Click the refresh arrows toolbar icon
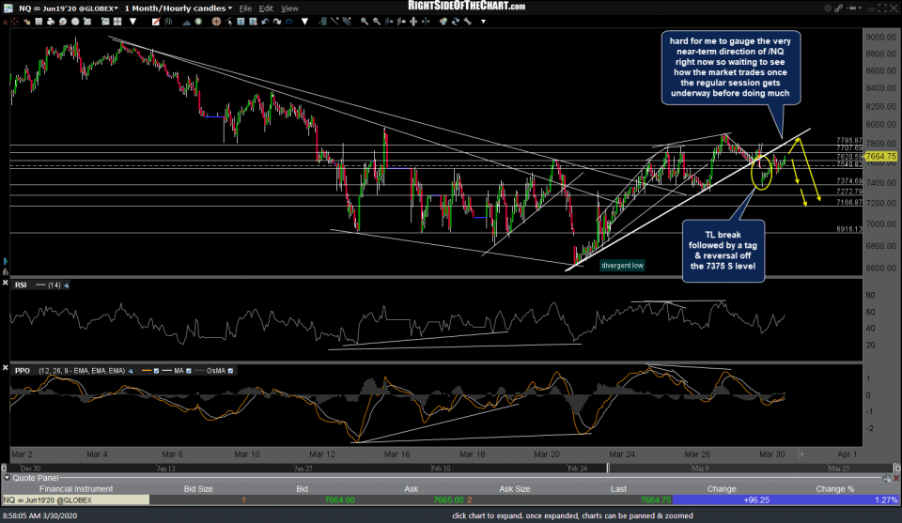This screenshot has height=523, width=902. tap(455, 22)
